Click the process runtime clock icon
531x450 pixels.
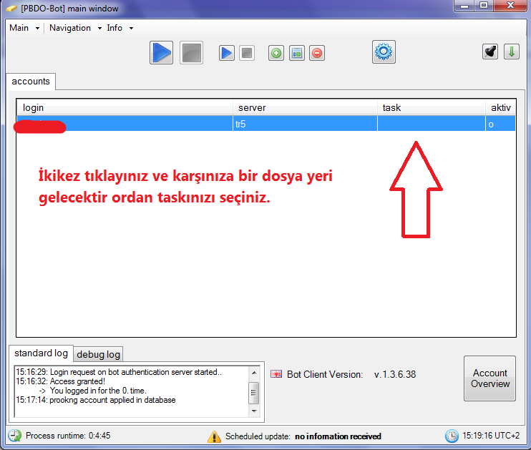[x=14, y=436]
